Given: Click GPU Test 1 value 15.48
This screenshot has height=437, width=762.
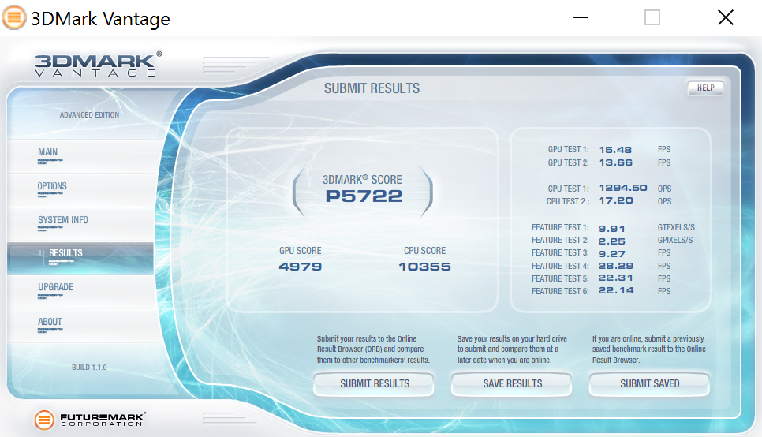Looking at the screenshot, I should pyautogui.click(x=615, y=150).
